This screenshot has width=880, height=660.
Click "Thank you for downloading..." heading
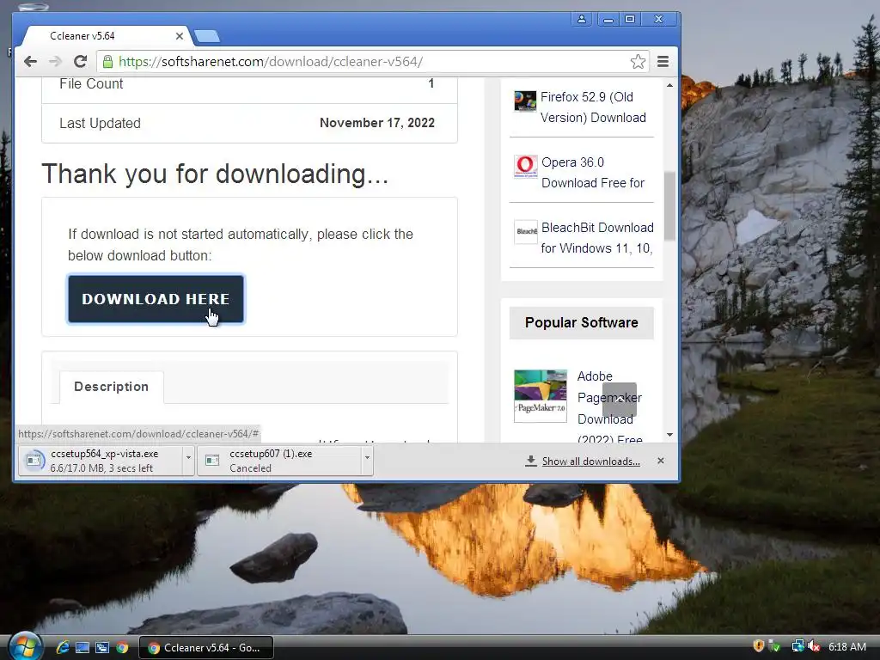tap(215, 174)
